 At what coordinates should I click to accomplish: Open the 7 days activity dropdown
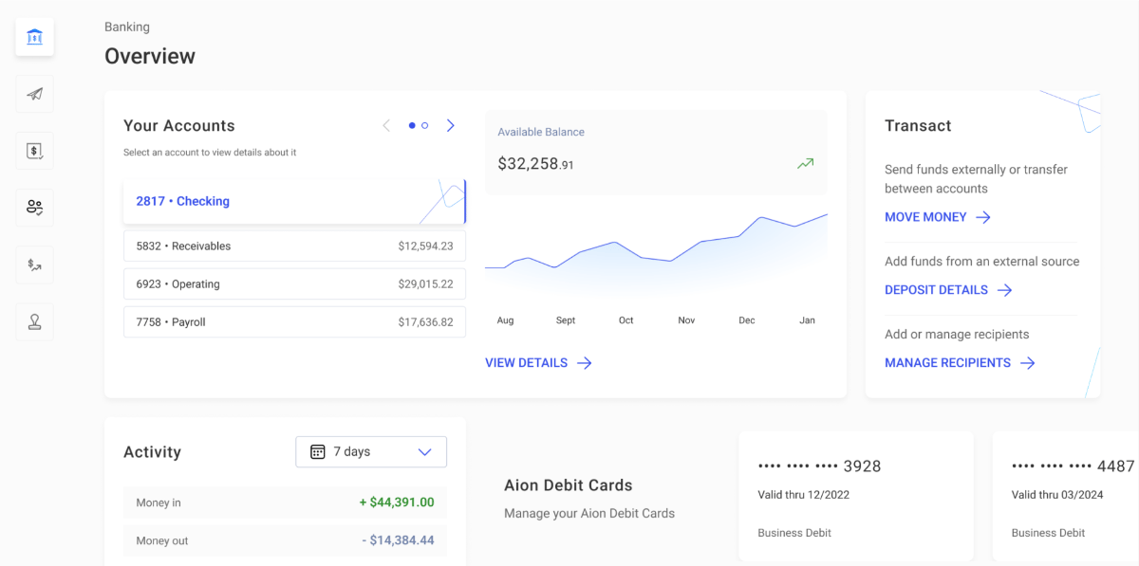point(371,452)
